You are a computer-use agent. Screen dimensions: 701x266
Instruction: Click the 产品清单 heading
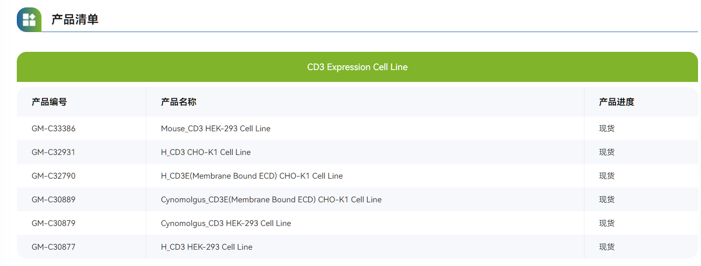(x=75, y=20)
